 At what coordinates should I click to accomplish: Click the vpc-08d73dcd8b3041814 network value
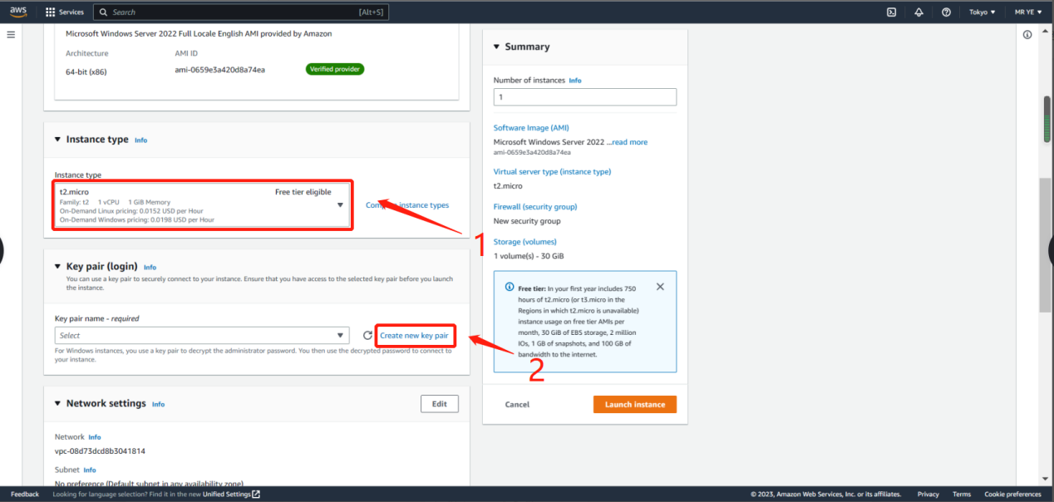click(x=100, y=451)
